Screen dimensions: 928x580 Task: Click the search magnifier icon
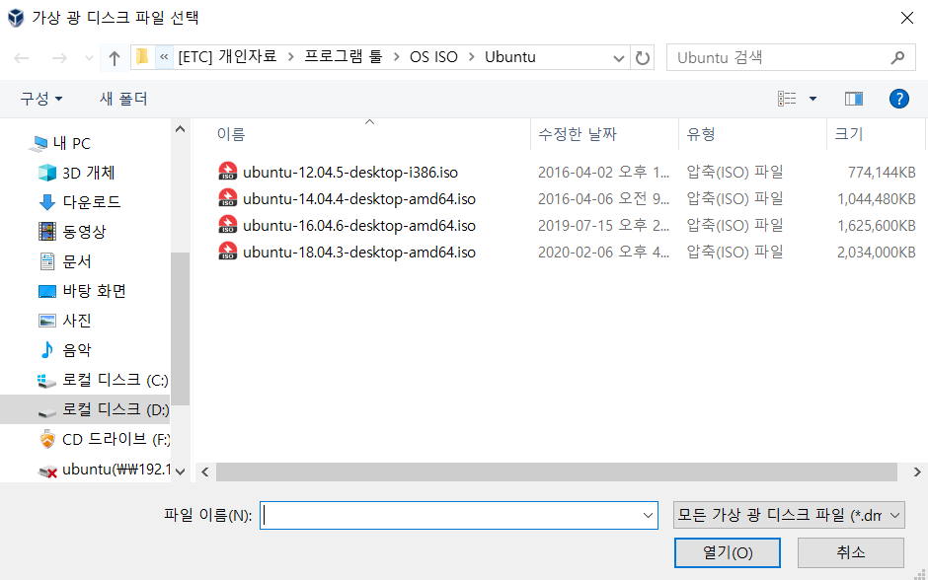(897, 57)
